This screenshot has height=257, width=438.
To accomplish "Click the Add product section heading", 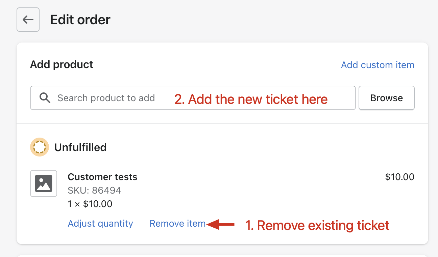I will click(x=62, y=64).
